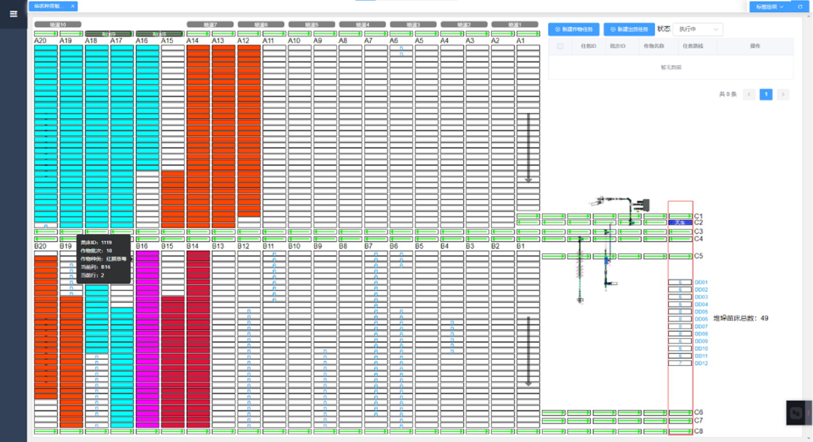Click the green conveyor arrow above A20
Viewport: 813px width, 442px height.
pos(46,34)
